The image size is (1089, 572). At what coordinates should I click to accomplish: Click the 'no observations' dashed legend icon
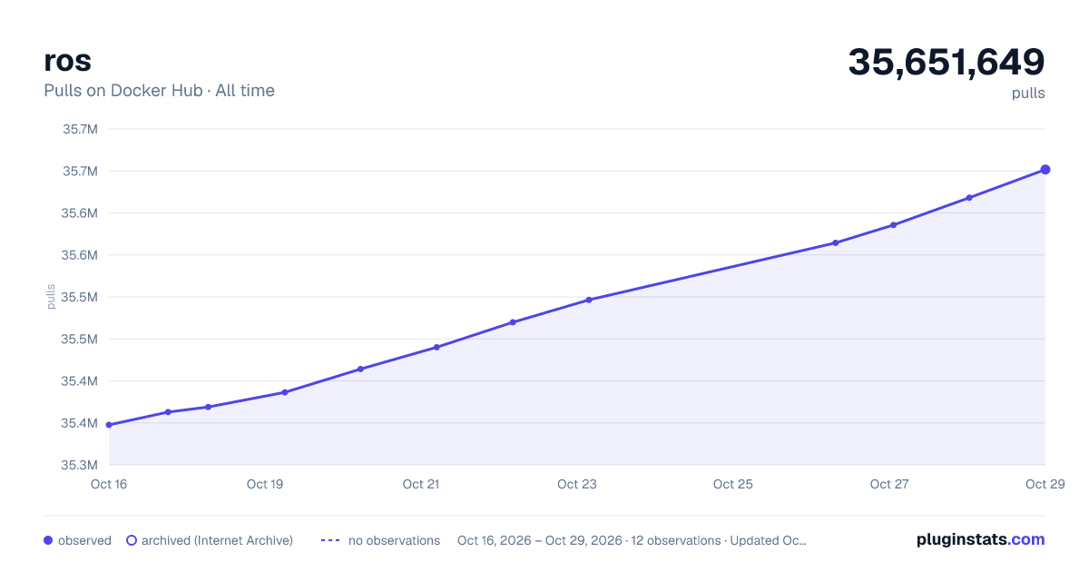pyautogui.click(x=330, y=540)
